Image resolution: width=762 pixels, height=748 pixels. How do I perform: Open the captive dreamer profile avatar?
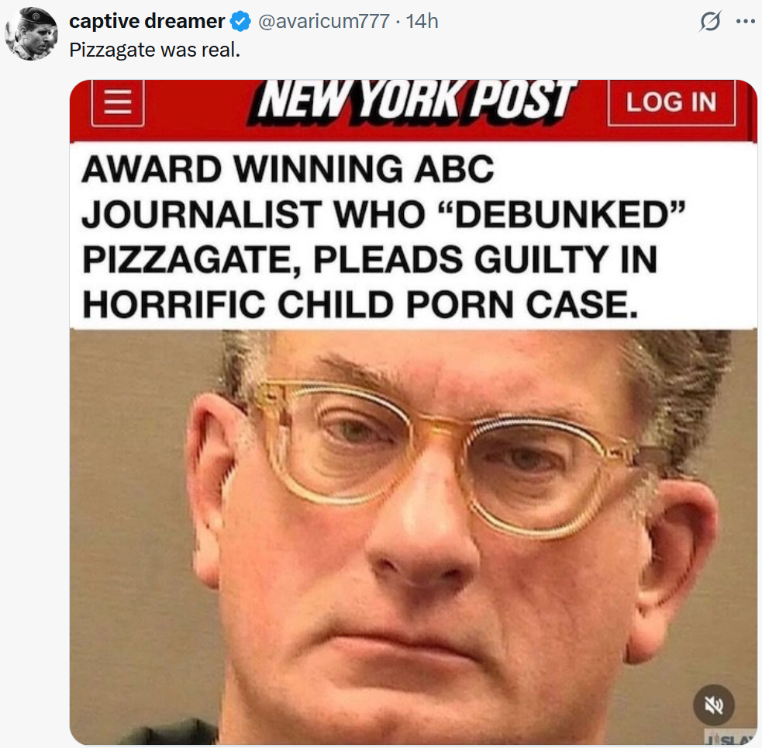click(x=31, y=33)
